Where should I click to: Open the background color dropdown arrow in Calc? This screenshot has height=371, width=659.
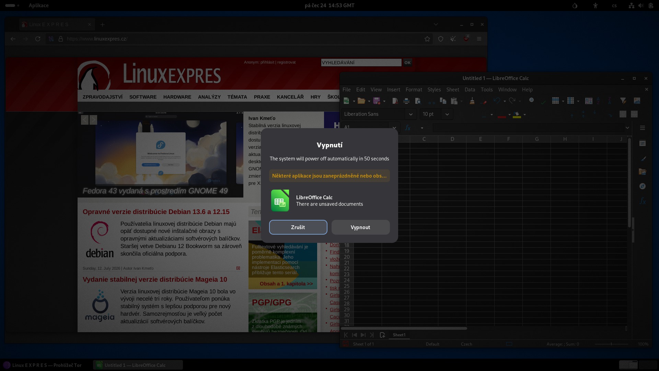524,114
